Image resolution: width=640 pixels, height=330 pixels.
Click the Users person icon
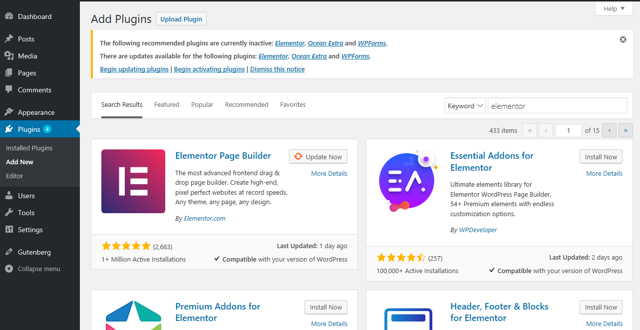click(9, 196)
